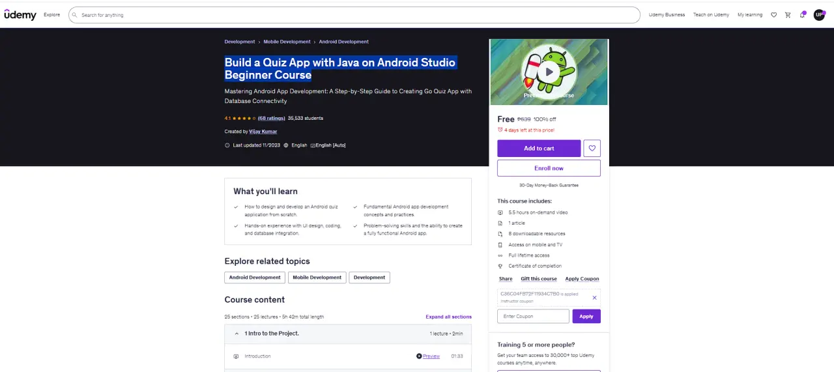Open the shopping cart icon
Viewport: 834px width, 372px height.
click(x=788, y=15)
